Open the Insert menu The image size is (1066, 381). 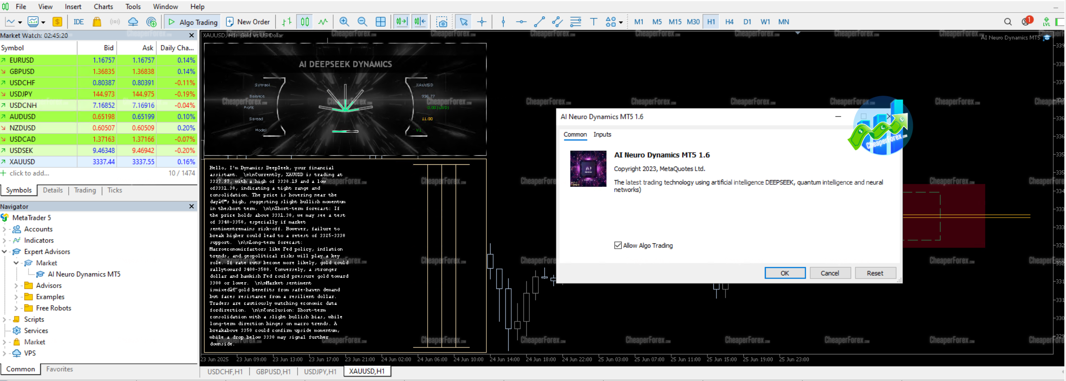[x=73, y=6]
